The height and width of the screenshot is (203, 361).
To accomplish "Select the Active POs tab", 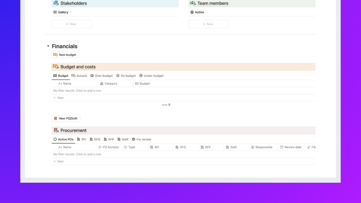I will (63, 139).
